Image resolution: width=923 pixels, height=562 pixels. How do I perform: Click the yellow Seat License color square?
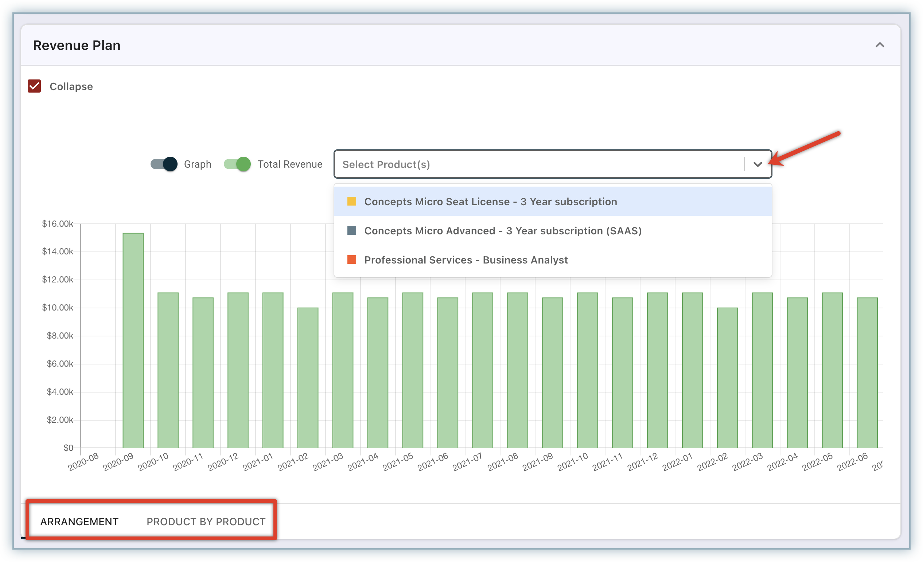[x=351, y=202]
